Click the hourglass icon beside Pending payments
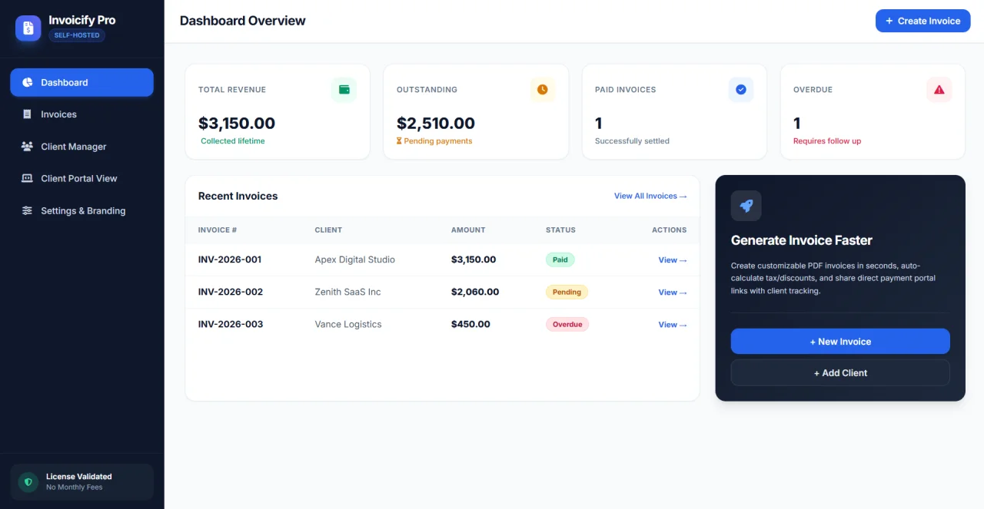Viewport: 984px width, 509px height. click(x=399, y=141)
